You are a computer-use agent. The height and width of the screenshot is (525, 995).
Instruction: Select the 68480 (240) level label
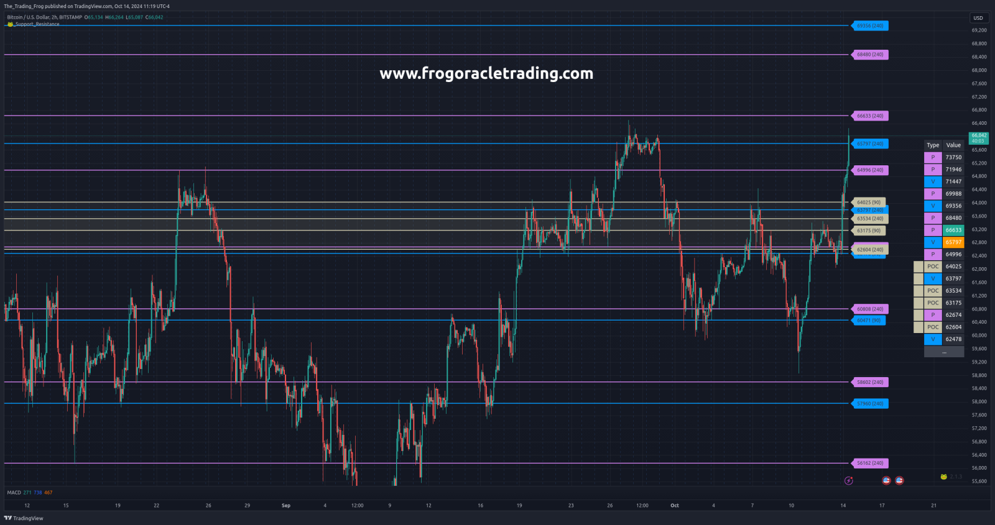coord(870,55)
